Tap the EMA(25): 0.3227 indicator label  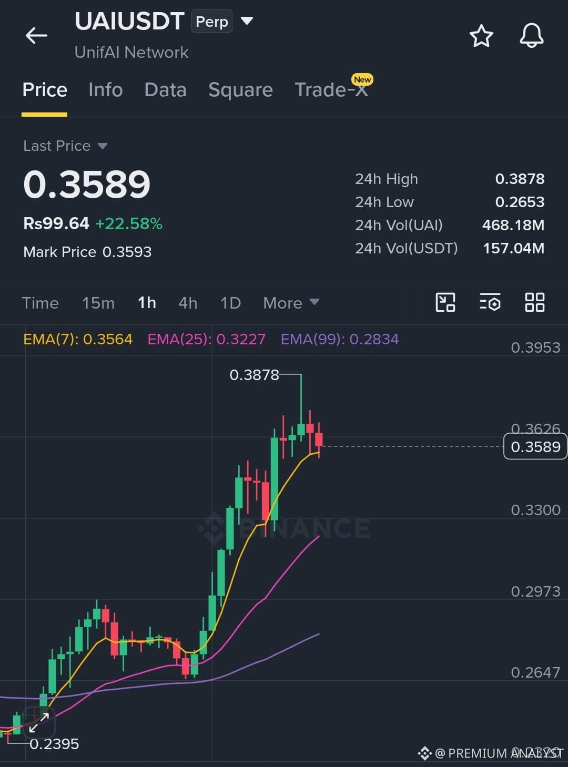[206, 339]
